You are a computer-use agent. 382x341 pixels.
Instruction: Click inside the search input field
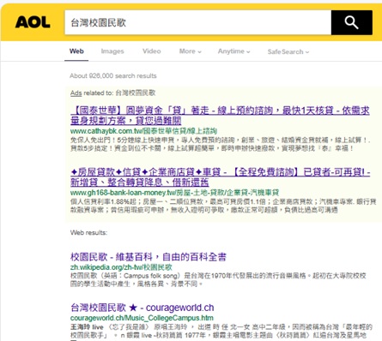(198, 22)
